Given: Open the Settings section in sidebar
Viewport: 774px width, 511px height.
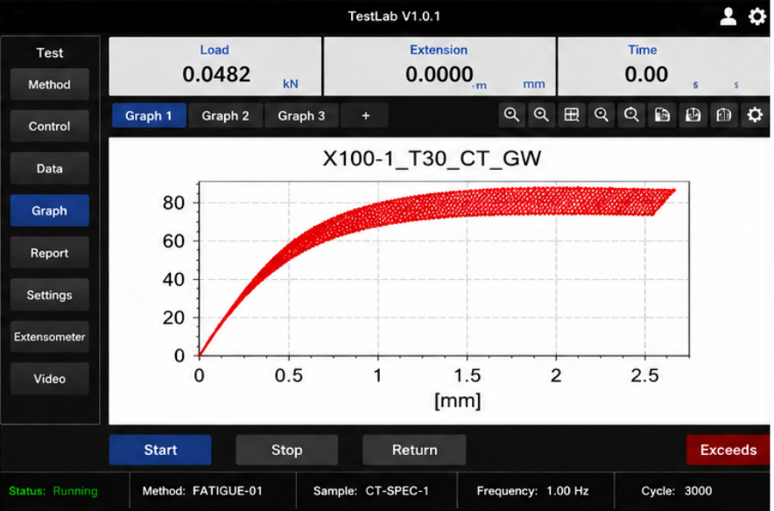Looking at the screenshot, I should (x=49, y=295).
